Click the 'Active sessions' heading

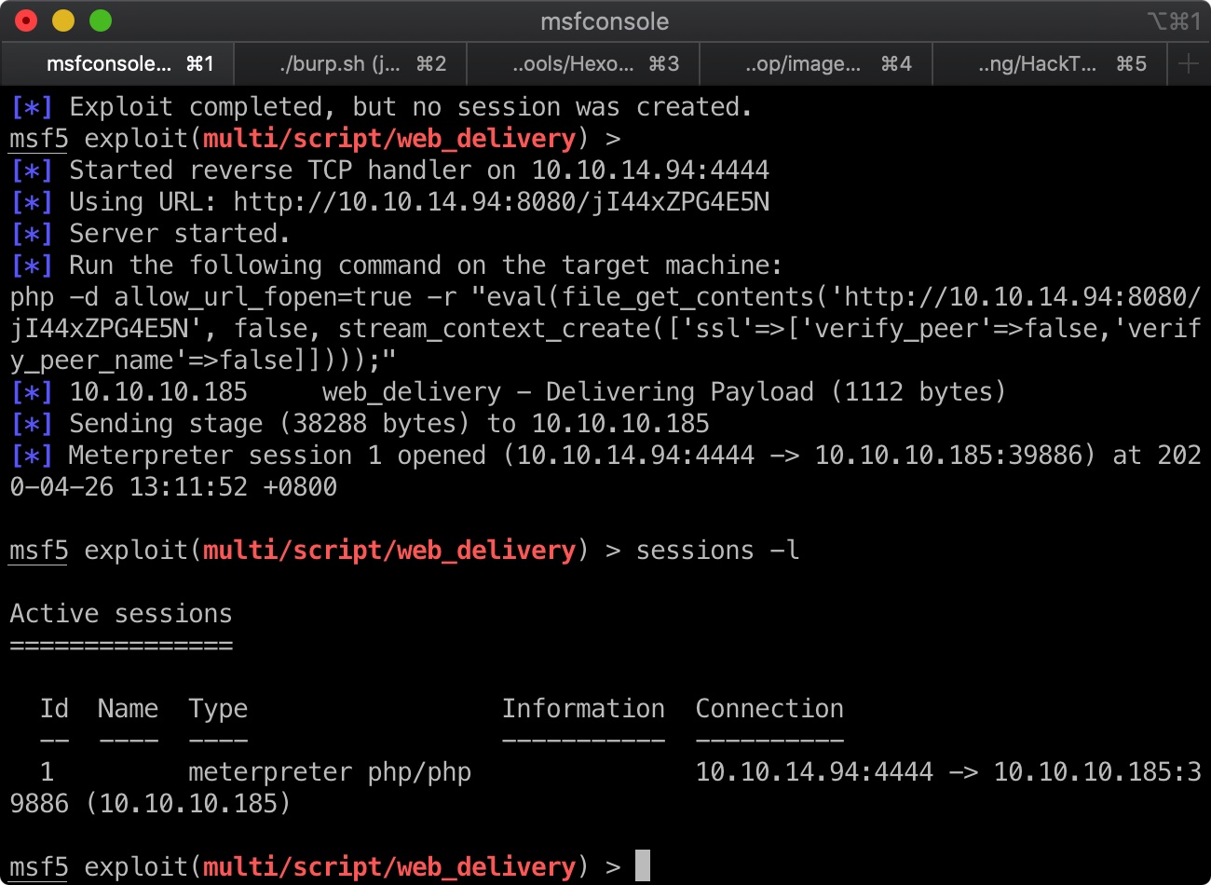pos(121,614)
